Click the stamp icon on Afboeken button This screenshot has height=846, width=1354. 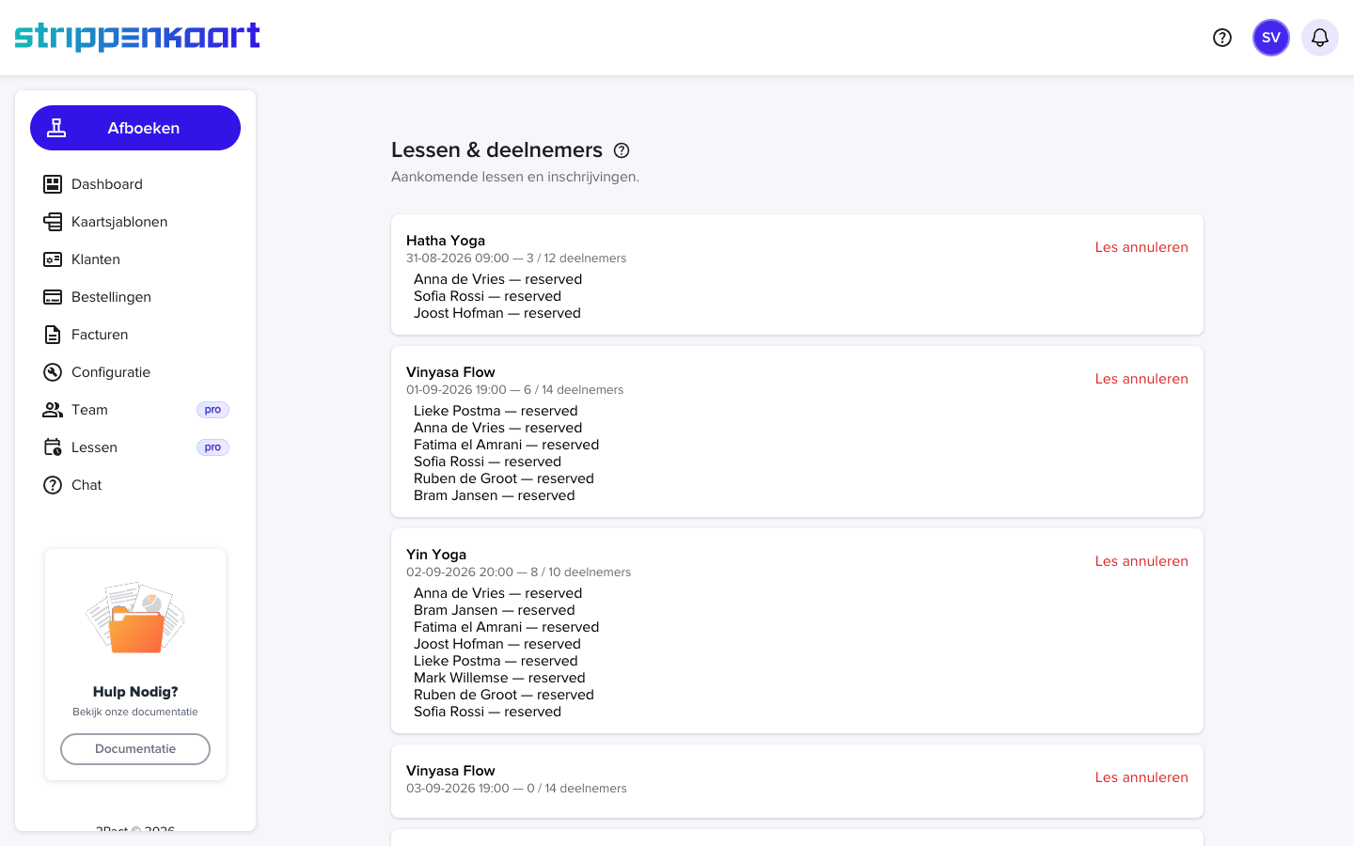(56, 128)
